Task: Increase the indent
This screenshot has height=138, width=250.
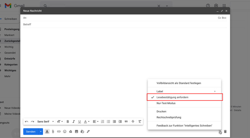Action: point(120,121)
